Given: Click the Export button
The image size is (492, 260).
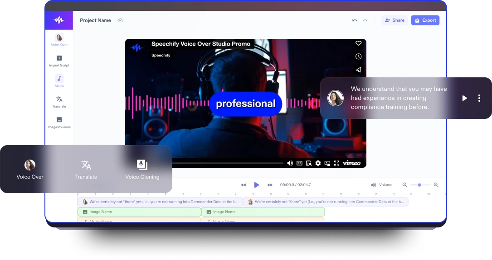Looking at the screenshot, I should coord(425,20).
